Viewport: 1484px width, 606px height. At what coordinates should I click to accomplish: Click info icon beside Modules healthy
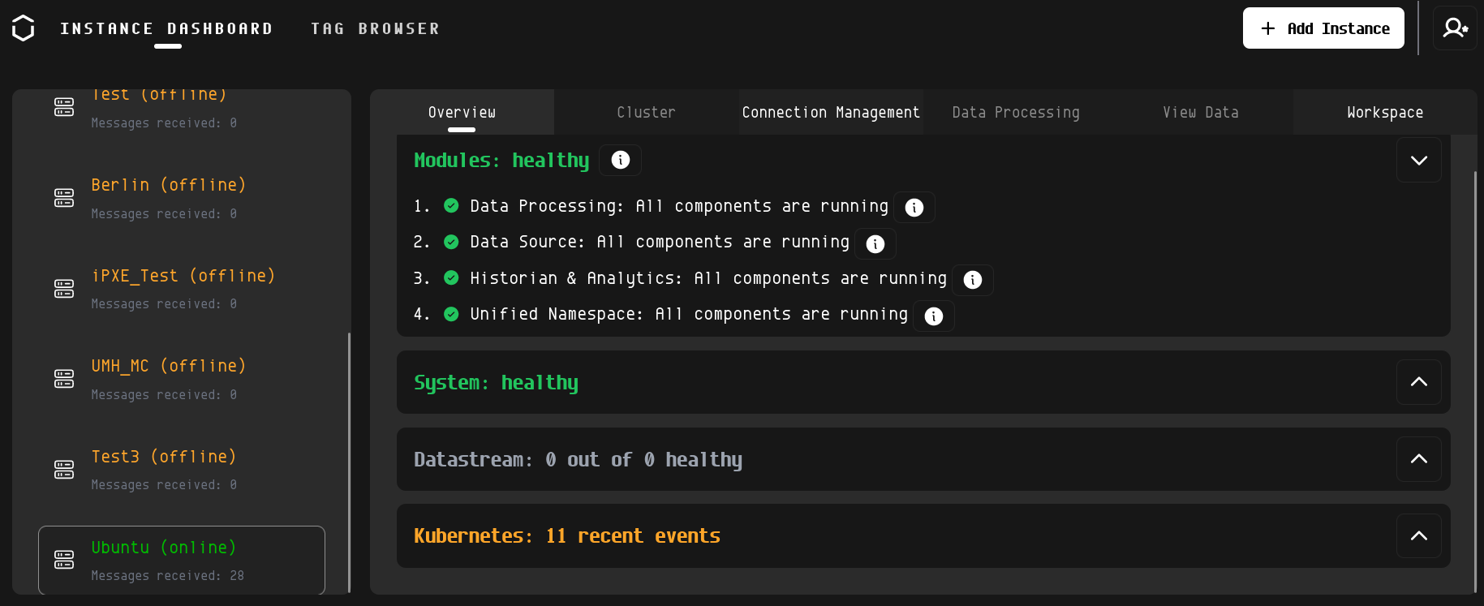pyautogui.click(x=621, y=160)
